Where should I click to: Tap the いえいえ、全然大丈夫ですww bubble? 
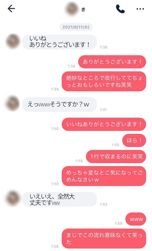pyautogui.click(x=59, y=199)
